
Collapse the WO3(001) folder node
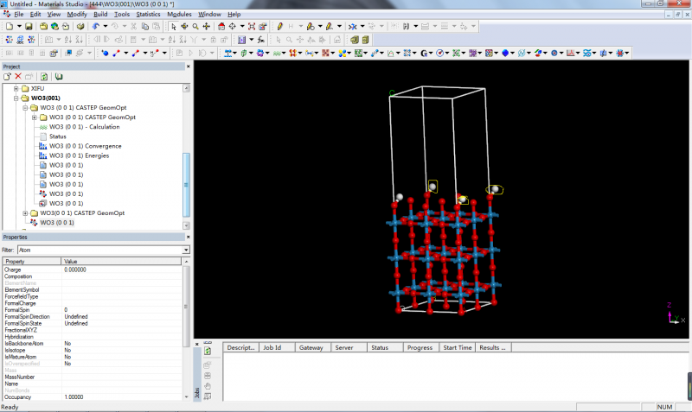[16, 98]
